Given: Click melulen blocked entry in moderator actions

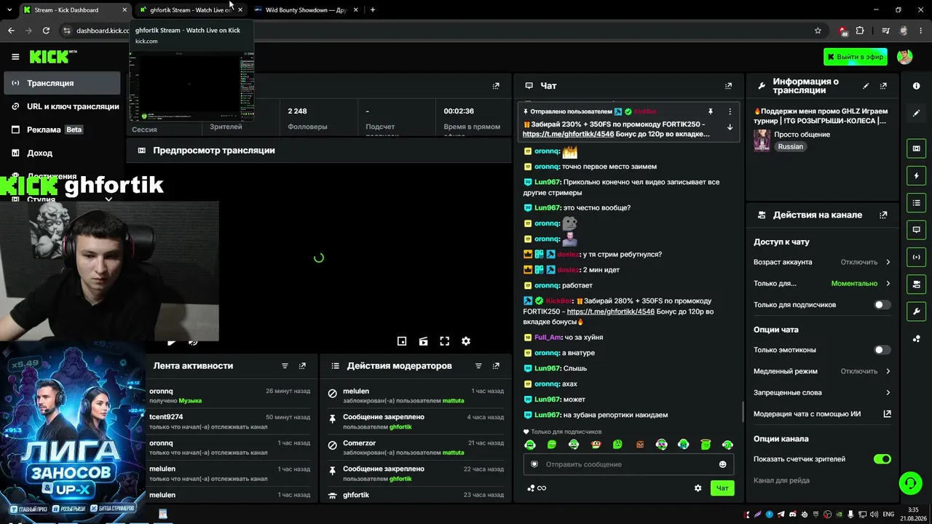Looking at the screenshot, I should point(415,395).
